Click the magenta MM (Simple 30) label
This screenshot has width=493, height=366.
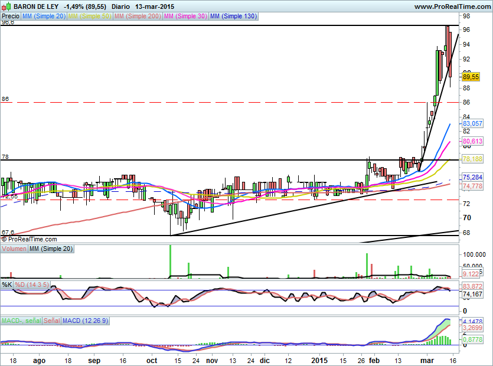click(x=185, y=17)
